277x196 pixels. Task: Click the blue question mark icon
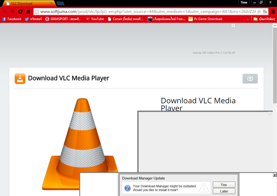127,188
